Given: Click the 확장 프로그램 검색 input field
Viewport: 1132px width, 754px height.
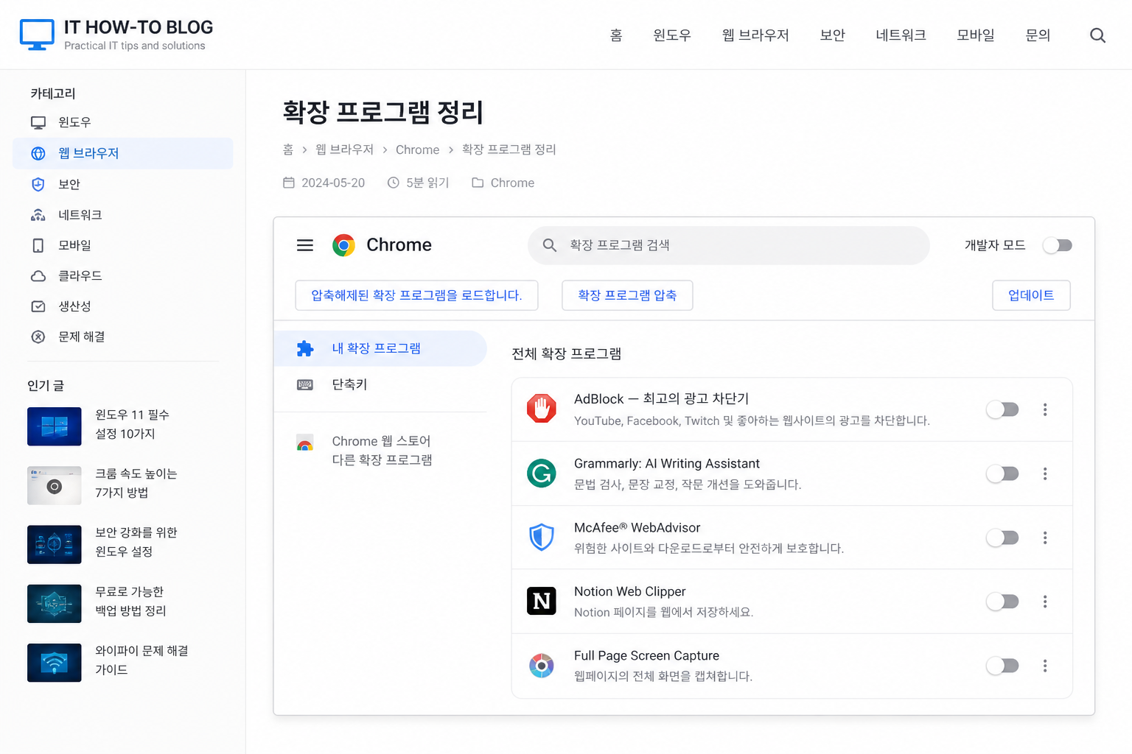Looking at the screenshot, I should [728, 245].
